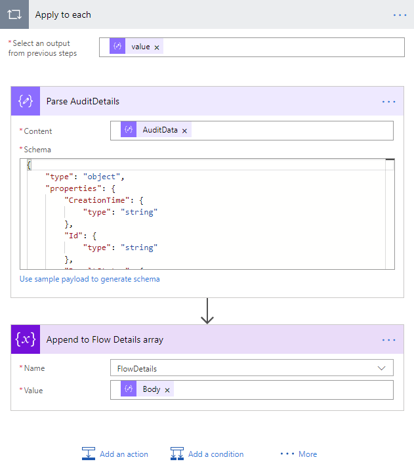414x470 pixels.
Task: Open Append to Flow Details ellipsis menu
Action: pyautogui.click(x=388, y=339)
